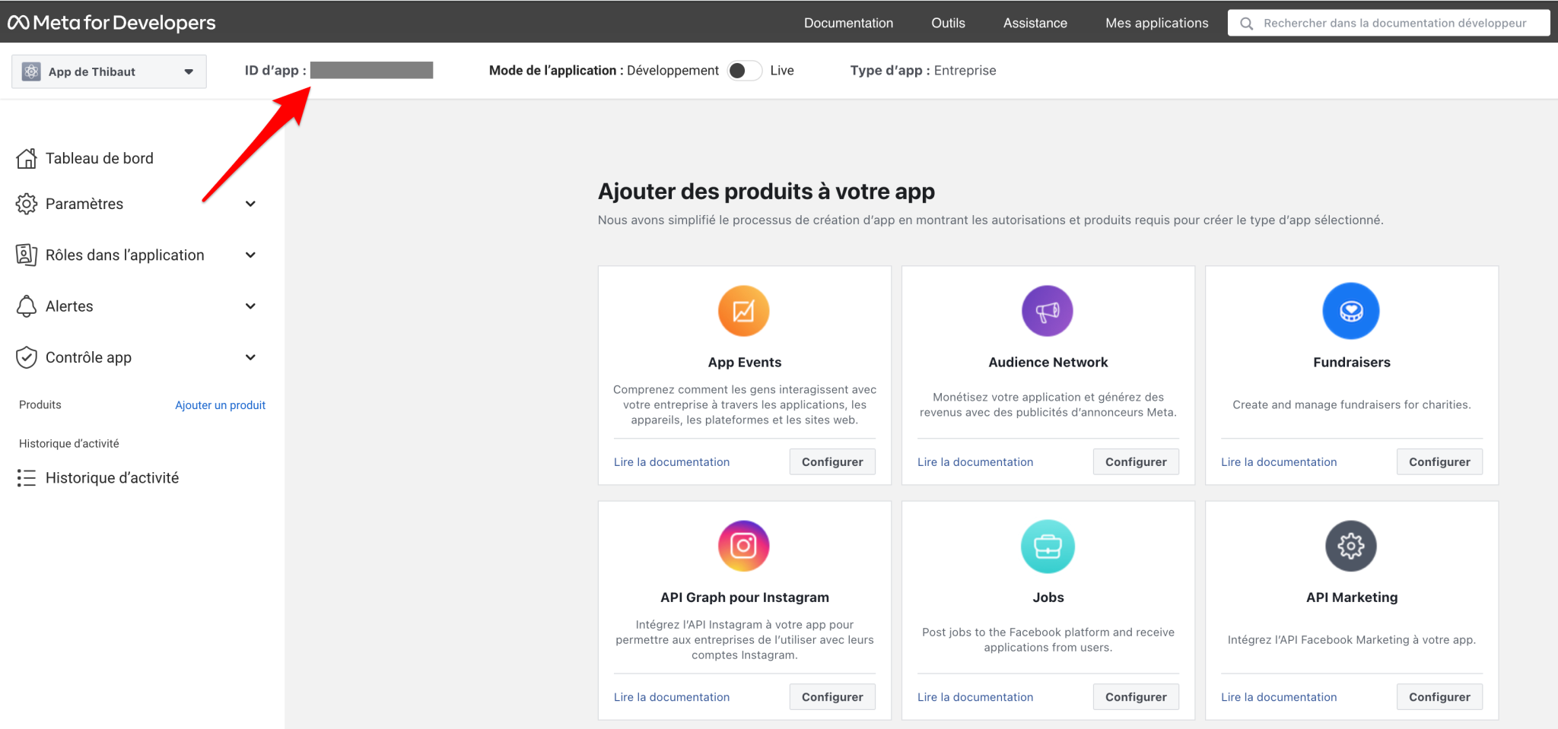Read the documentation for API Marketing
This screenshot has height=729, width=1558.
point(1279,697)
